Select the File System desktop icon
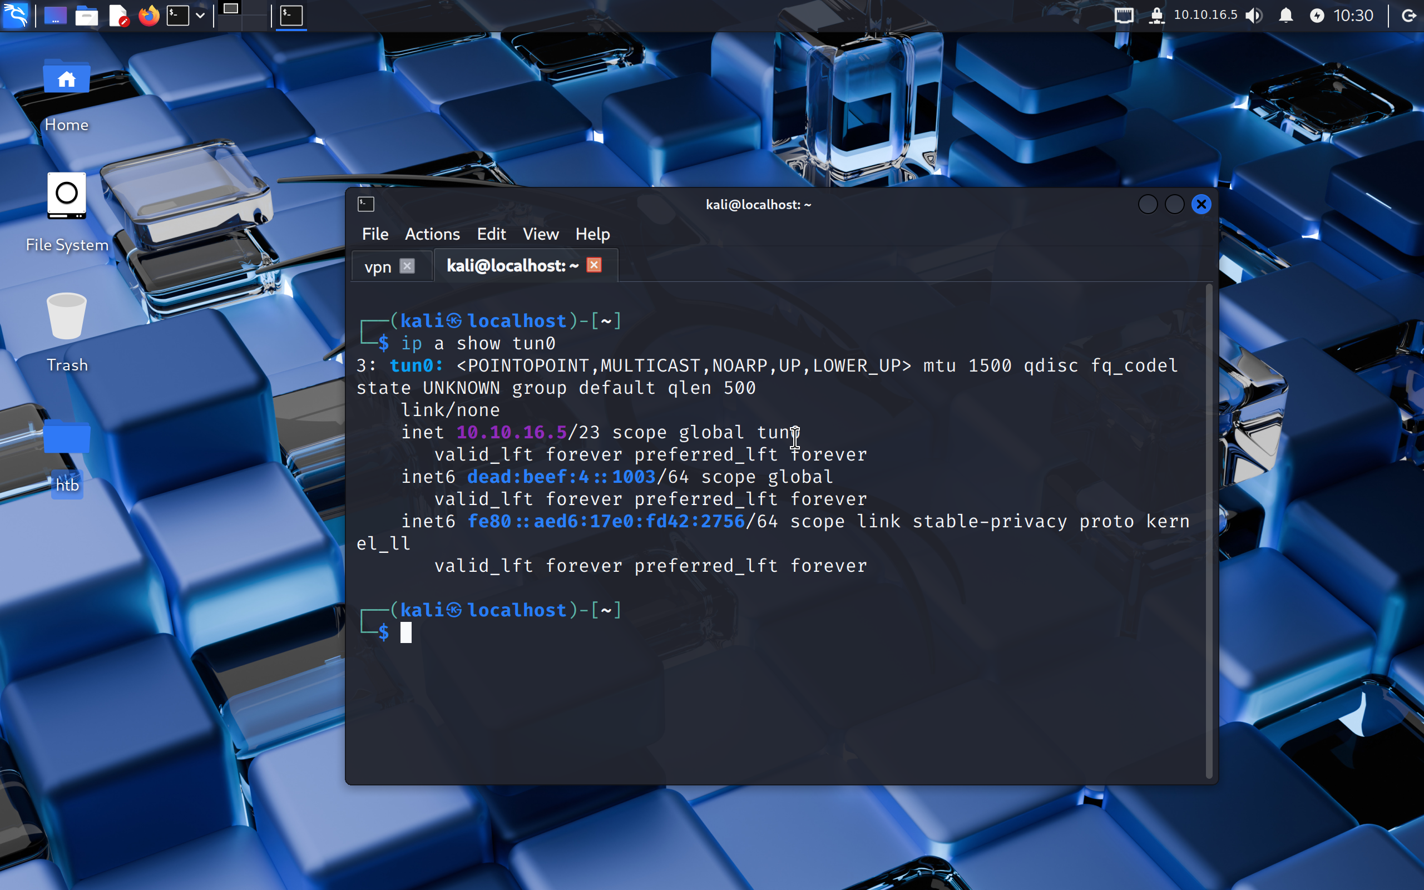 click(x=67, y=212)
